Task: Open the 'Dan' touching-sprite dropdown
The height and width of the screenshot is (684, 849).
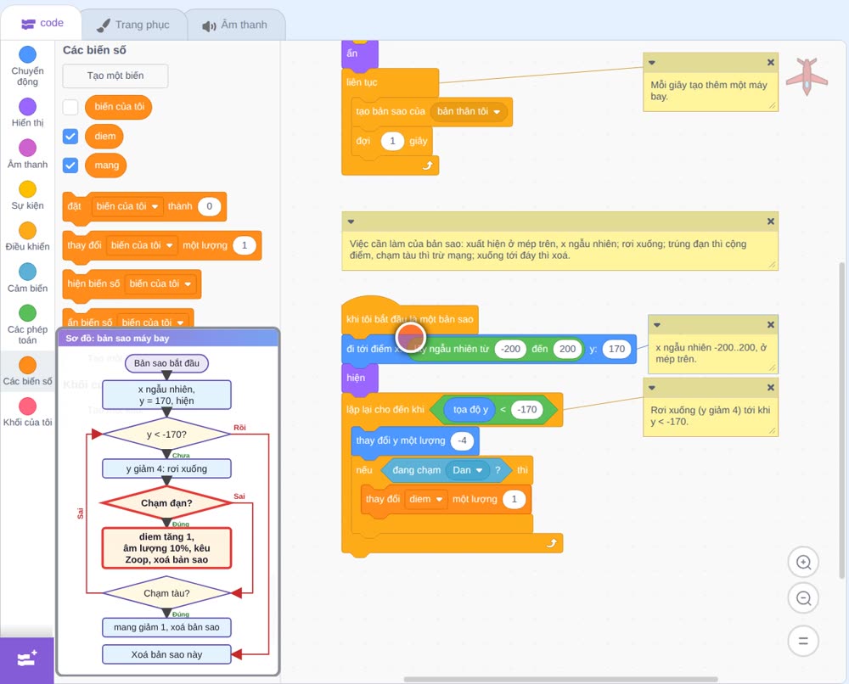Action: pos(467,470)
